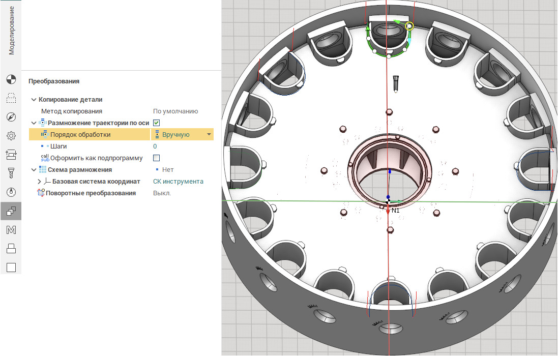Select the milling tool icon in sidebar

pyautogui.click(x=11, y=173)
